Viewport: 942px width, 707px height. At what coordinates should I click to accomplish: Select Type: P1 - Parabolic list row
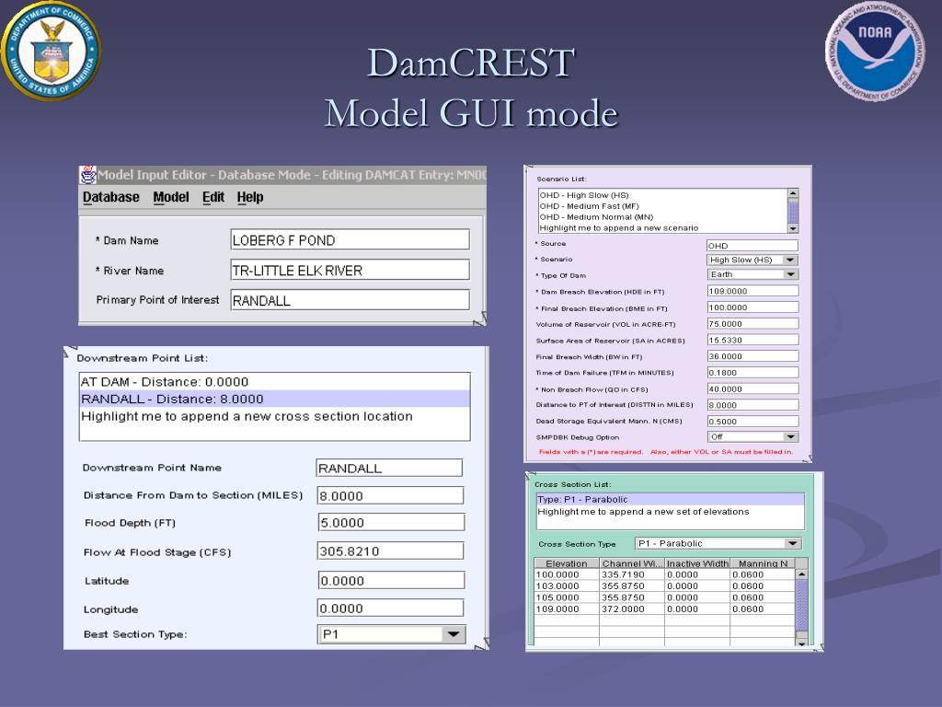click(670, 499)
